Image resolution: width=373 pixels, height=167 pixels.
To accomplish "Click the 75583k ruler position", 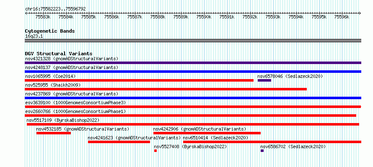I will (x=43, y=17).
